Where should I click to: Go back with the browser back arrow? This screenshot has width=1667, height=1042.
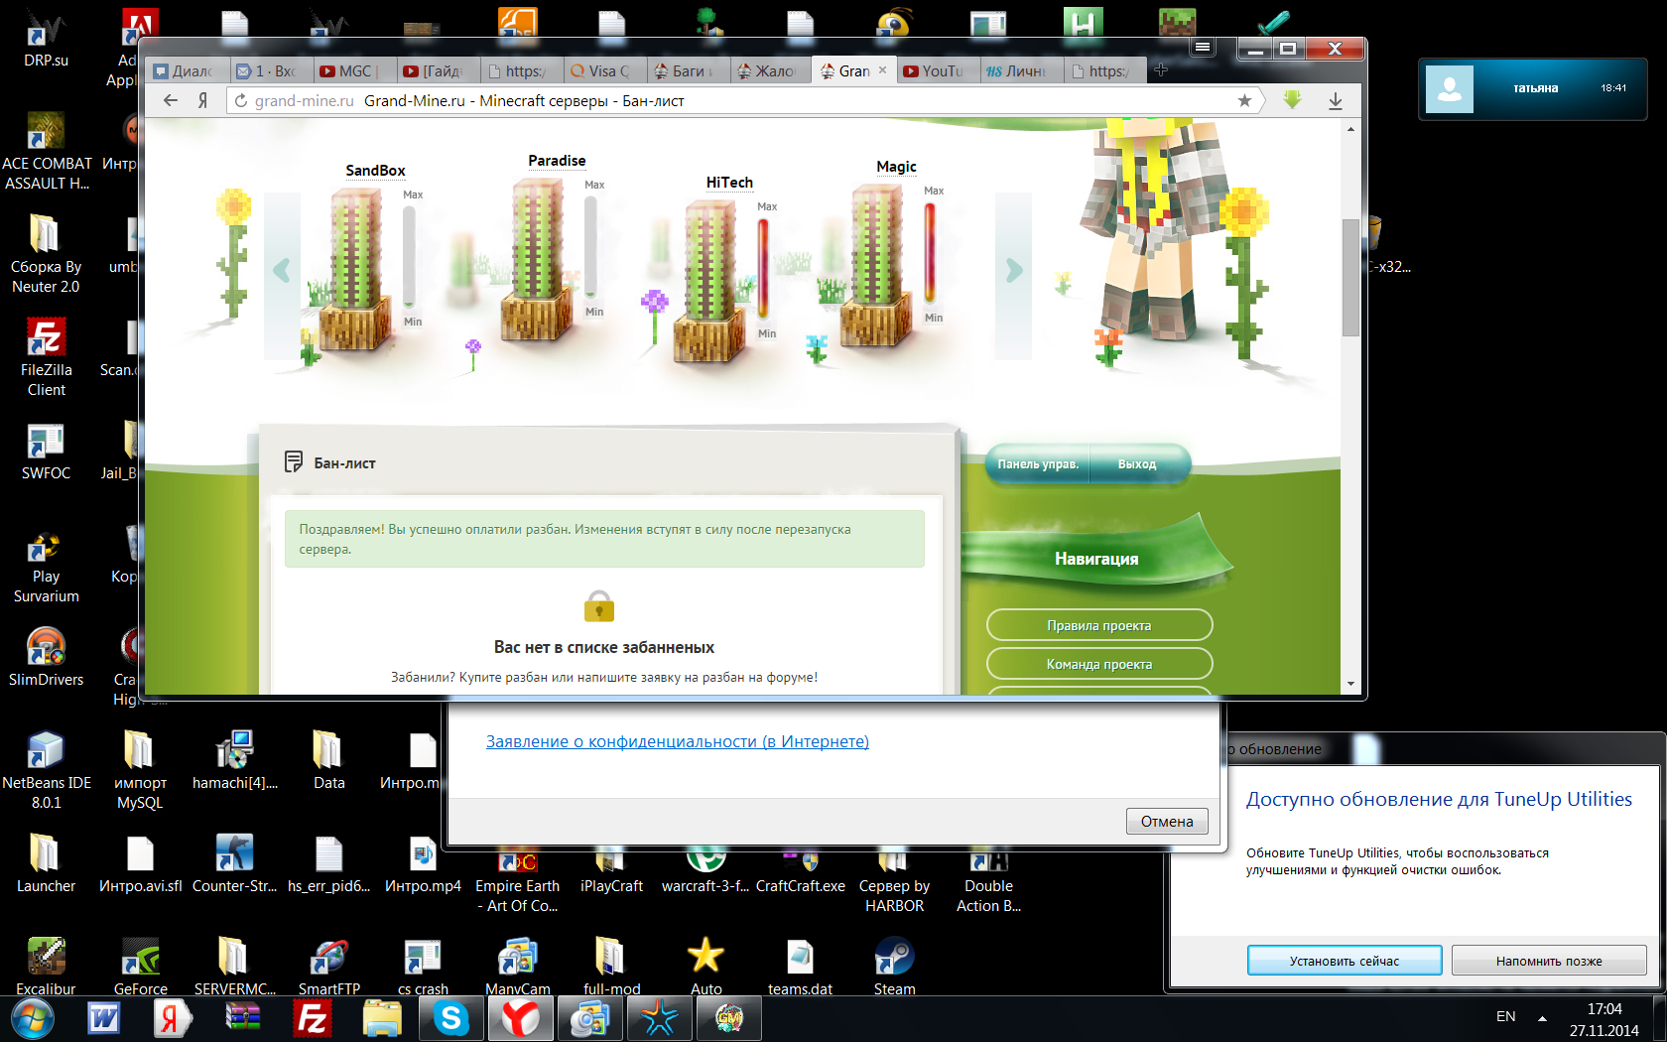click(x=171, y=100)
